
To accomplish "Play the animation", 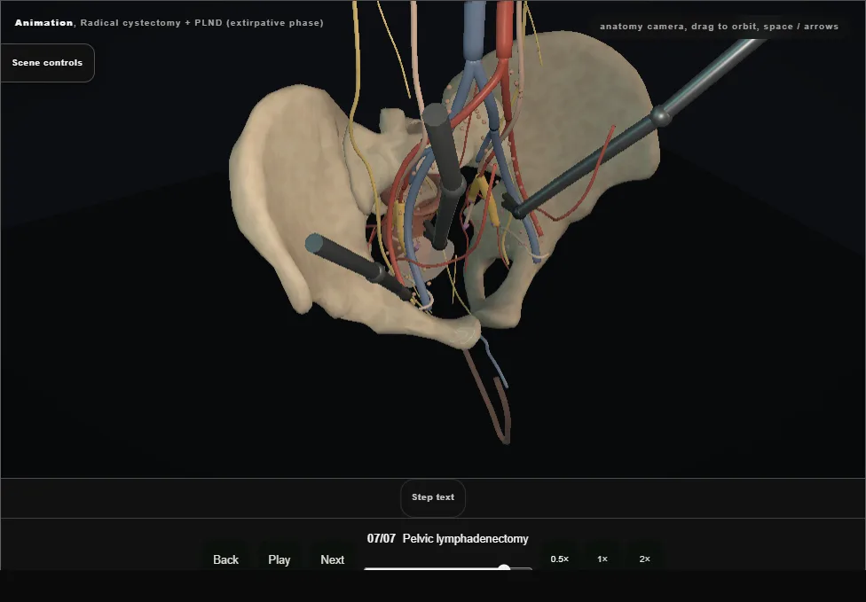I will [279, 559].
